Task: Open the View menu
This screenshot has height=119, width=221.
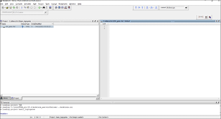Action: (x=12, y=4)
